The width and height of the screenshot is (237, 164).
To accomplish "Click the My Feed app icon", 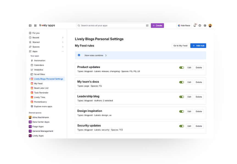I will pyautogui.click(x=32, y=84).
